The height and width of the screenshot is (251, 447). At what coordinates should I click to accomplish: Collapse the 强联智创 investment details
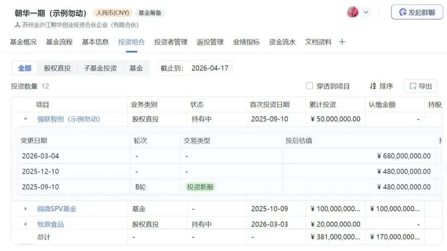point(26,119)
